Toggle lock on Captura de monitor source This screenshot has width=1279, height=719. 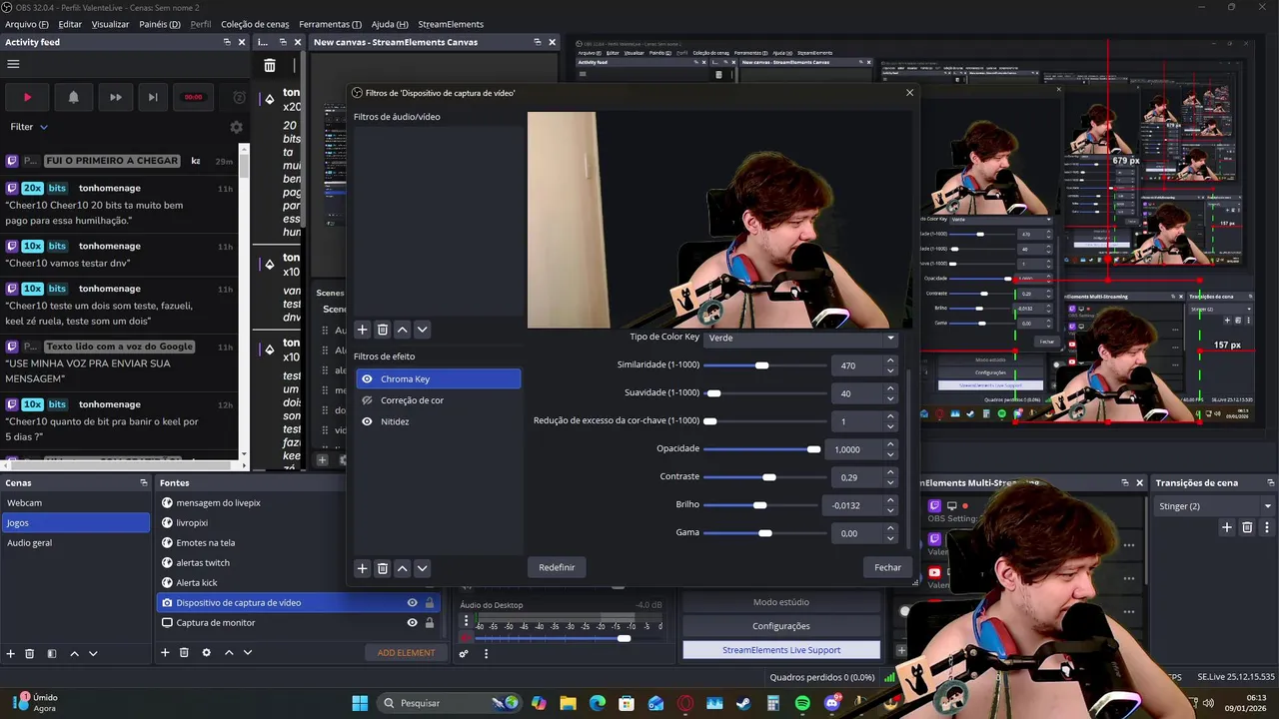tap(430, 623)
